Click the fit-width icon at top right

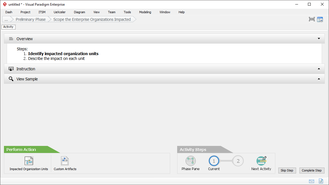[x=312, y=19]
